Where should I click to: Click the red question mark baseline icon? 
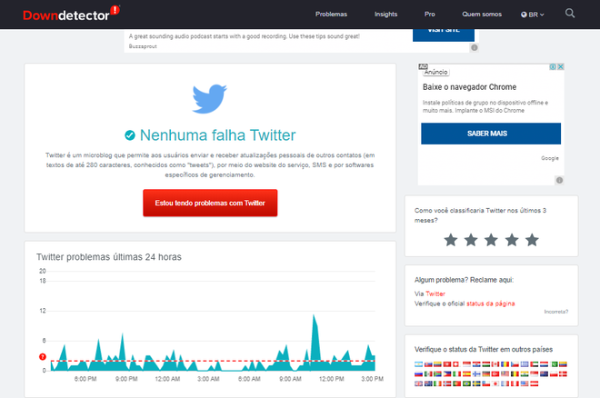point(43,357)
